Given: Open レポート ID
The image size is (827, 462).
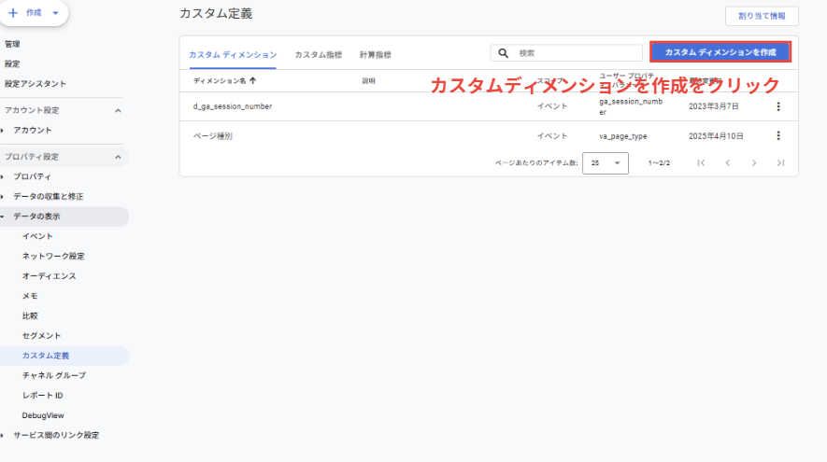Looking at the screenshot, I should point(42,396).
